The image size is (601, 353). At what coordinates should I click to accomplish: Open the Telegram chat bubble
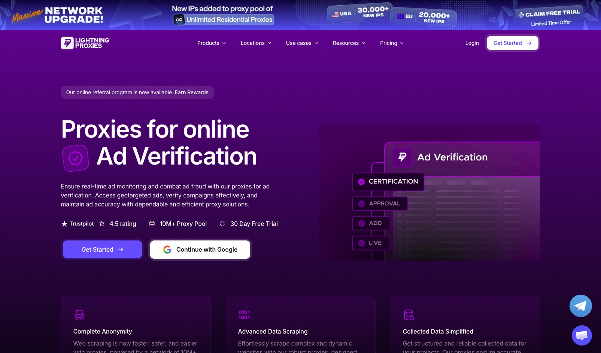580,306
